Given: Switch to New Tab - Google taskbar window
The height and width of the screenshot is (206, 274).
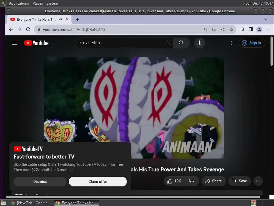Looking at the screenshot, I should point(31,203).
